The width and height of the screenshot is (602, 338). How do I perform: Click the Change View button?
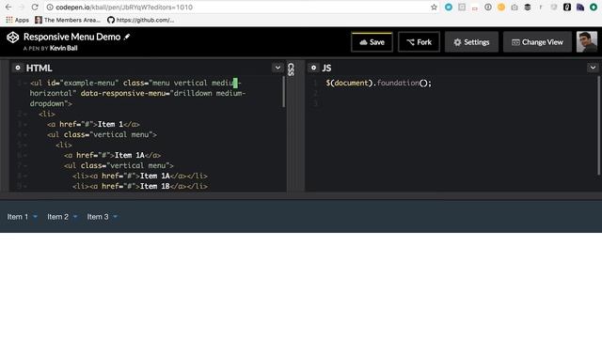click(x=537, y=42)
